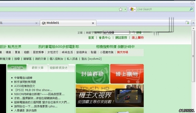Switch to 簡體 simplified Chinese version
This screenshot has height=113, width=196.
(x=89, y=33)
